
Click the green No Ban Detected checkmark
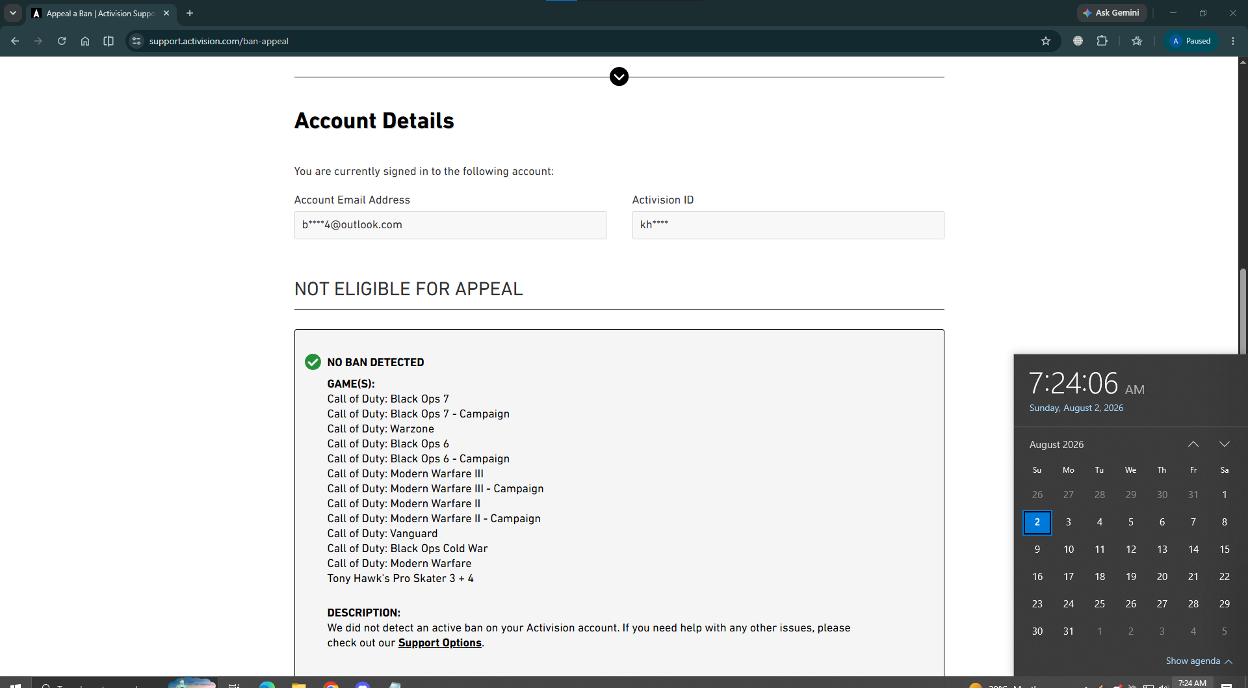tap(313, 362)
